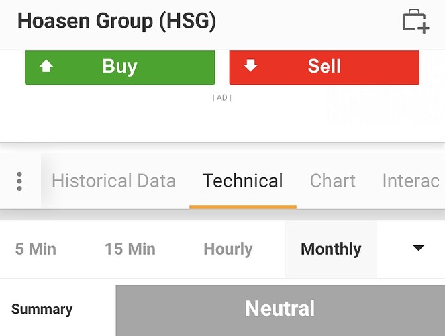The width and height of the screenshot is (445, 336).
Task: Click the small AD label
Action: coord(221,98)
